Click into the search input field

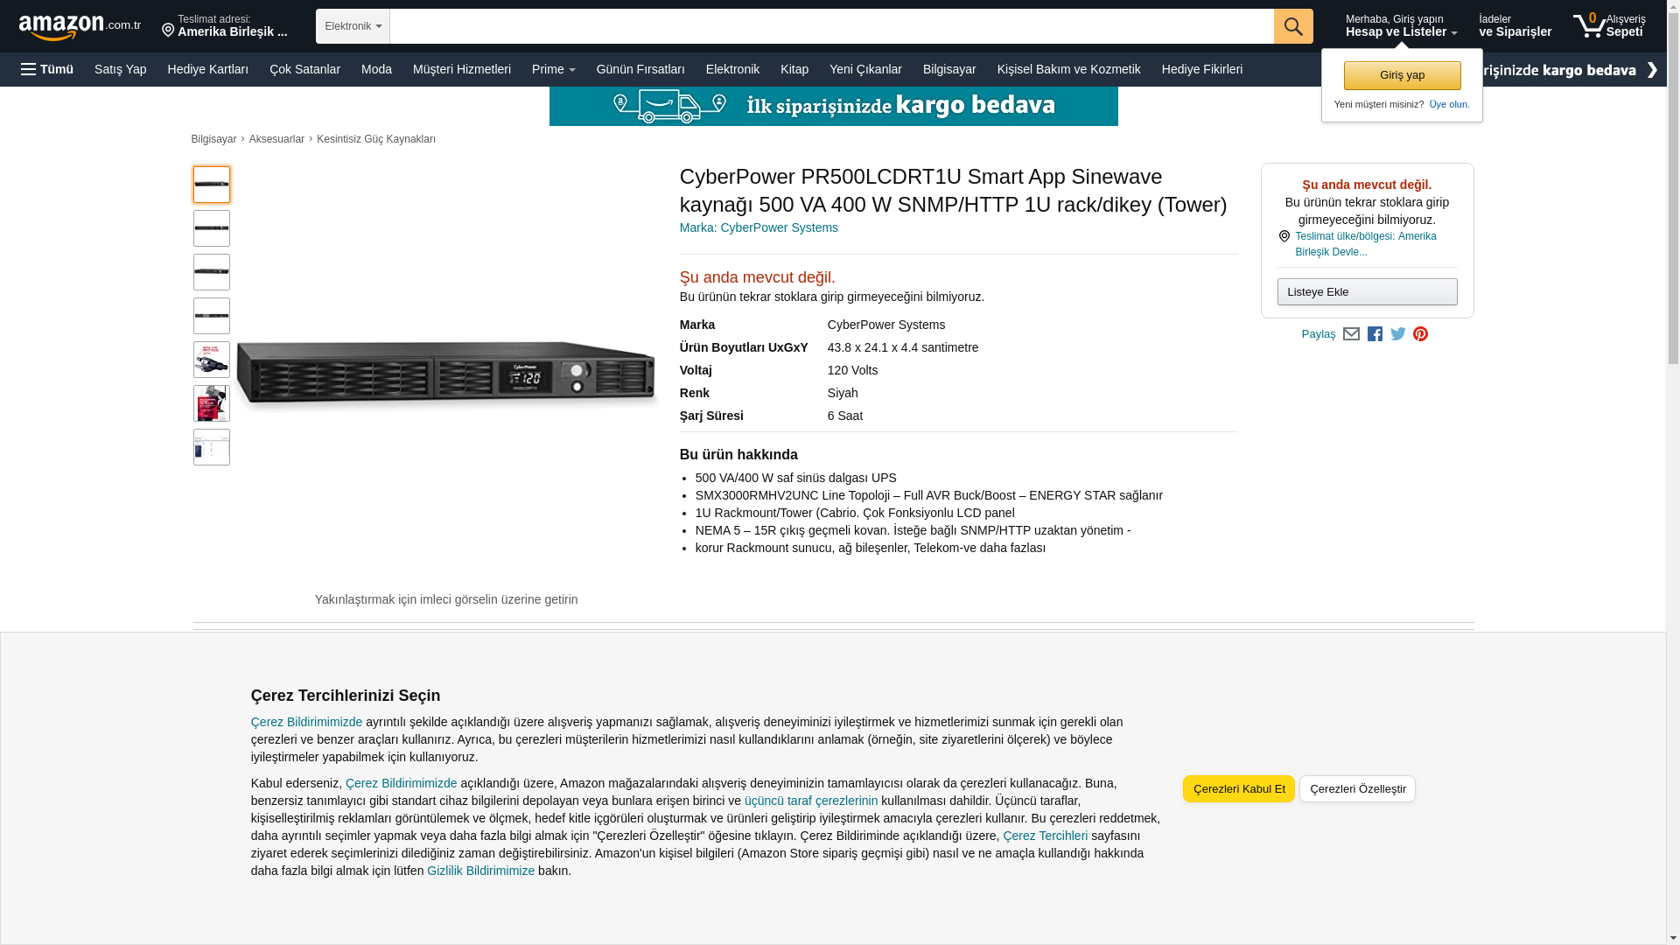[831, 26]
